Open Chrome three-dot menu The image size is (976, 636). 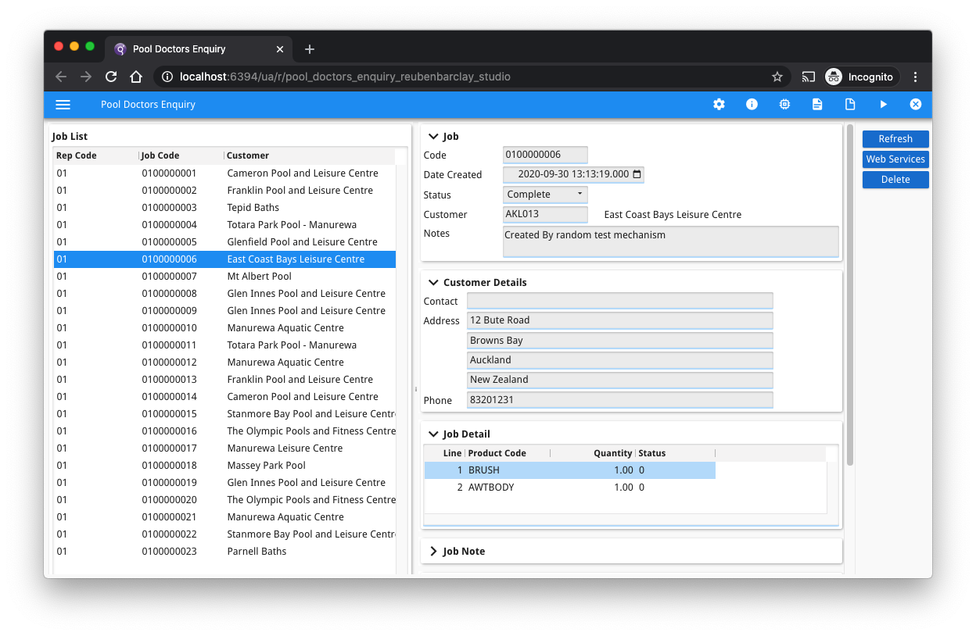click(x=916, y=77)
